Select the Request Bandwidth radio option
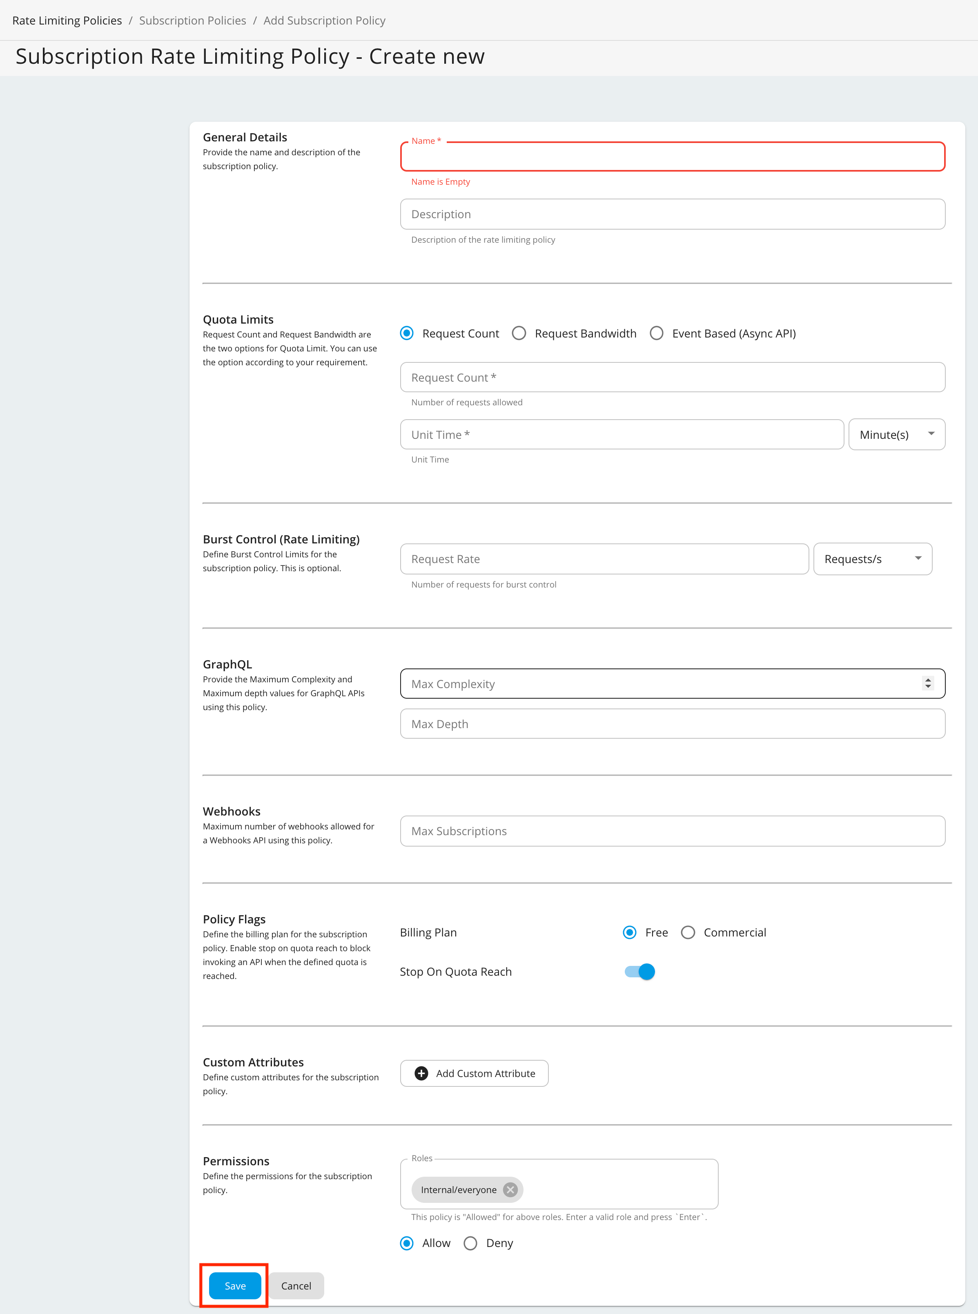 519,333
